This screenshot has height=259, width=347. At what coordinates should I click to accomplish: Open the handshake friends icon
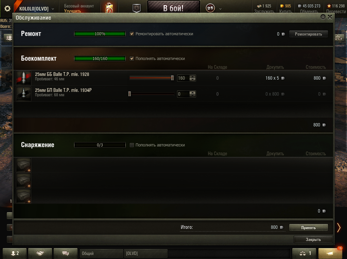tap(40, 253)
